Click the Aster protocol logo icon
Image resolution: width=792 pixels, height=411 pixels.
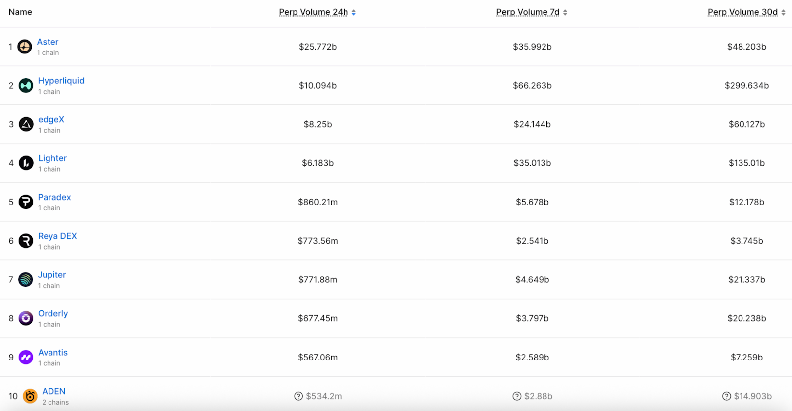[x=25, y=46]
